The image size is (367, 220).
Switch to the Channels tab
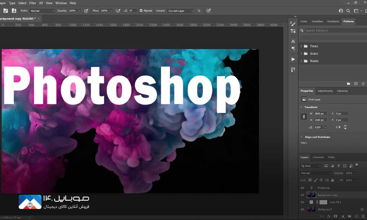[318, 157]
